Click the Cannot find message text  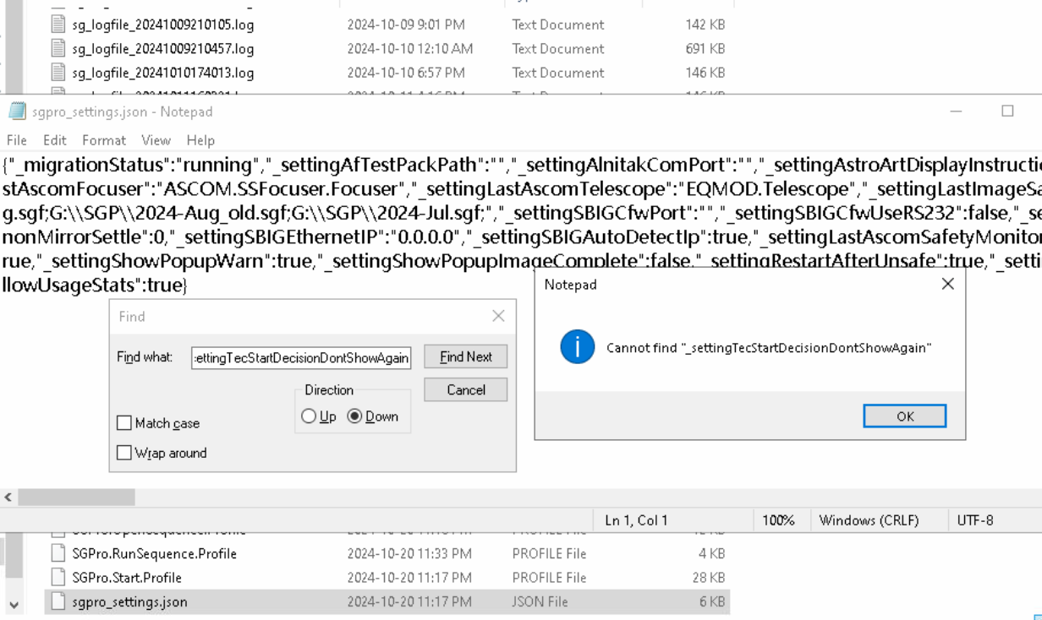click(769, 348)
